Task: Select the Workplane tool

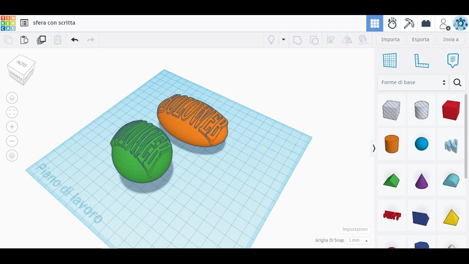Action: [x=390, y=60]
